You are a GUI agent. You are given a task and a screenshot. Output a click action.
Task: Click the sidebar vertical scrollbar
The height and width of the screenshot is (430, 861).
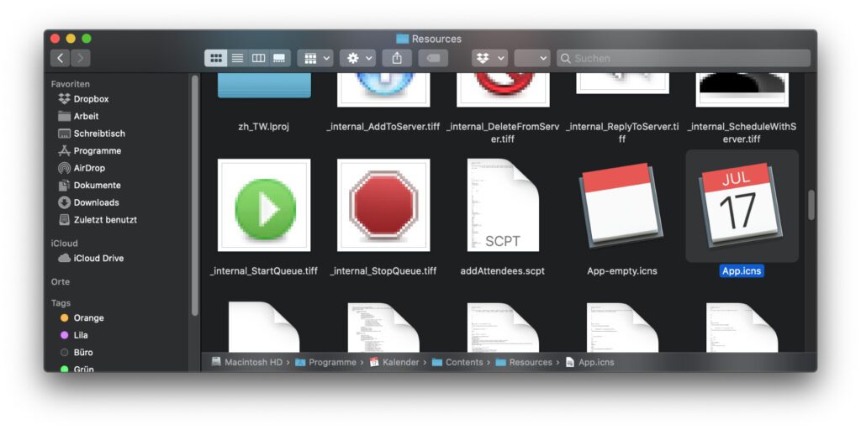[x=194, y=196]
